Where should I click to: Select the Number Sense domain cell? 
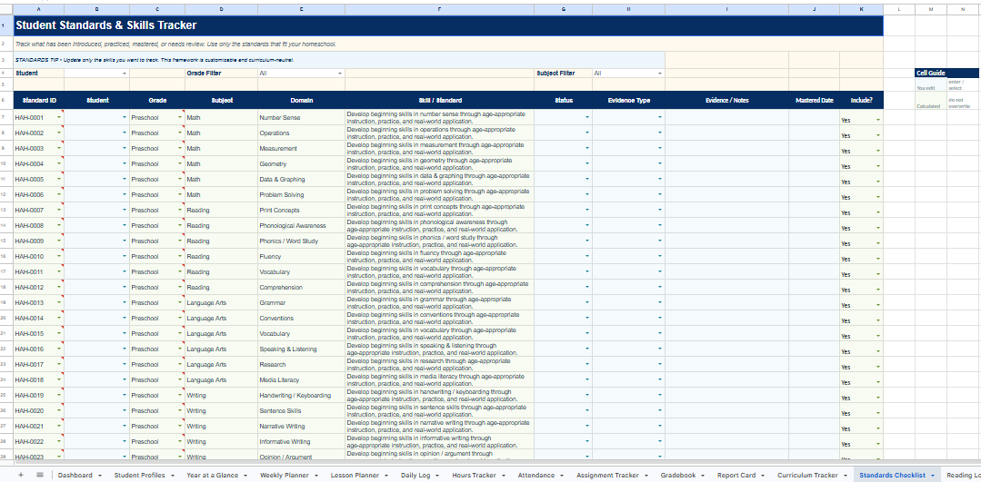point(301,117)
